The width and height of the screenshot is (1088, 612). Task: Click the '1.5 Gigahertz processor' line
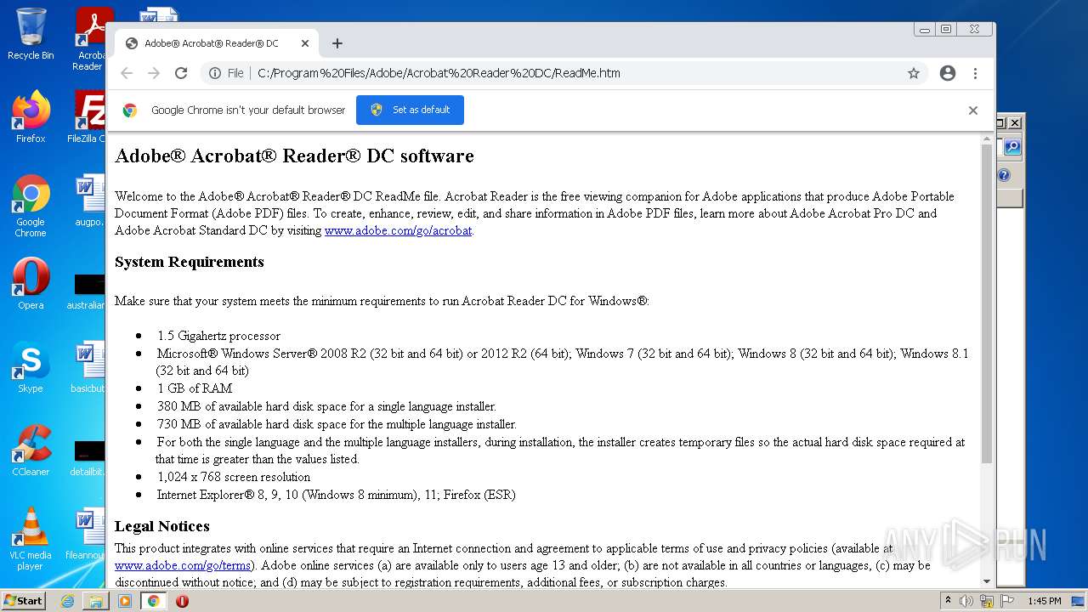point(218,336)
